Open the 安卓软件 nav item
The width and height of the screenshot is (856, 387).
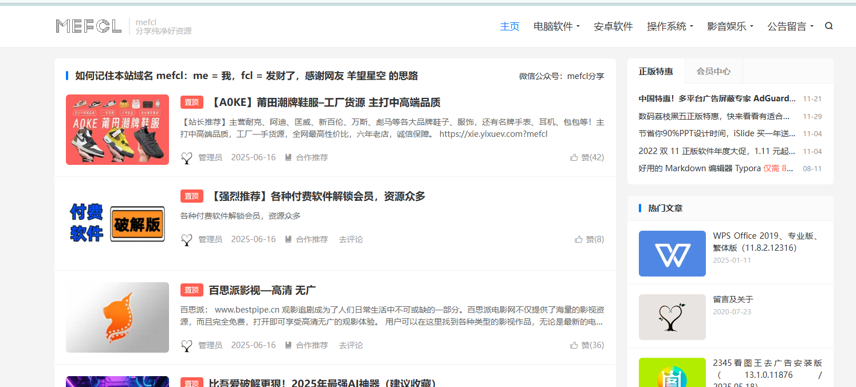[613, 26]
